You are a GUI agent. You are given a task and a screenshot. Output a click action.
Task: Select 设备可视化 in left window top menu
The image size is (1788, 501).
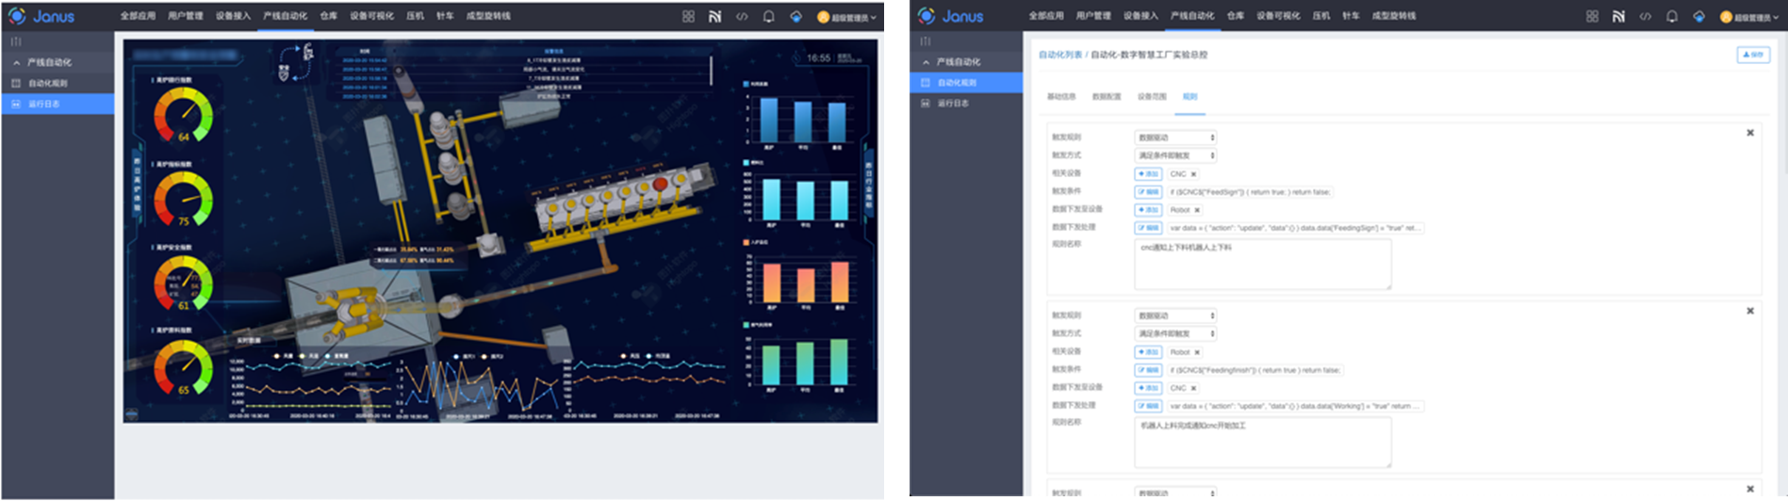pos(371,16)
